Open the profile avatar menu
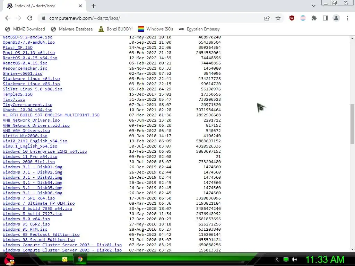Image resolution: width=355 pixels, height=266 pixels. pos(336,18)
